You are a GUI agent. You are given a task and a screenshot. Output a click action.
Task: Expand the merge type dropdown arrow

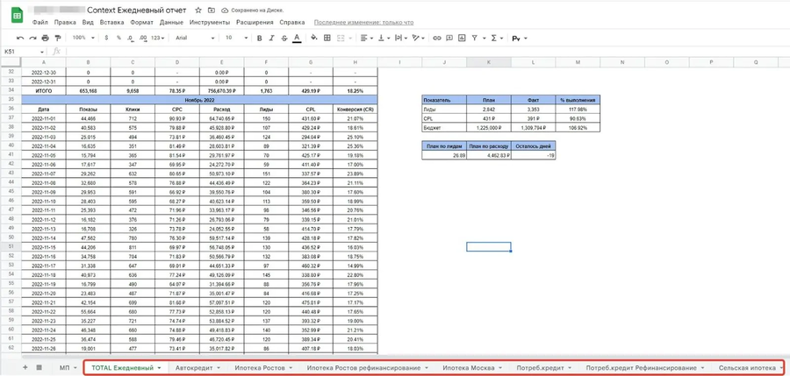pyautogui.click(x=349, y=38)
